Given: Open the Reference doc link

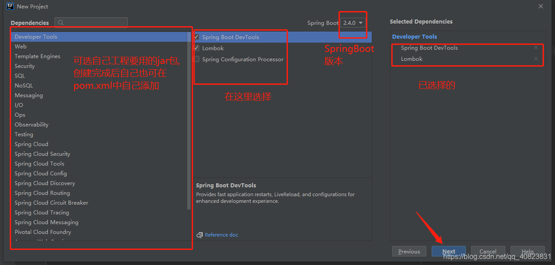Looking at the screenshot, I should [221, 235].
